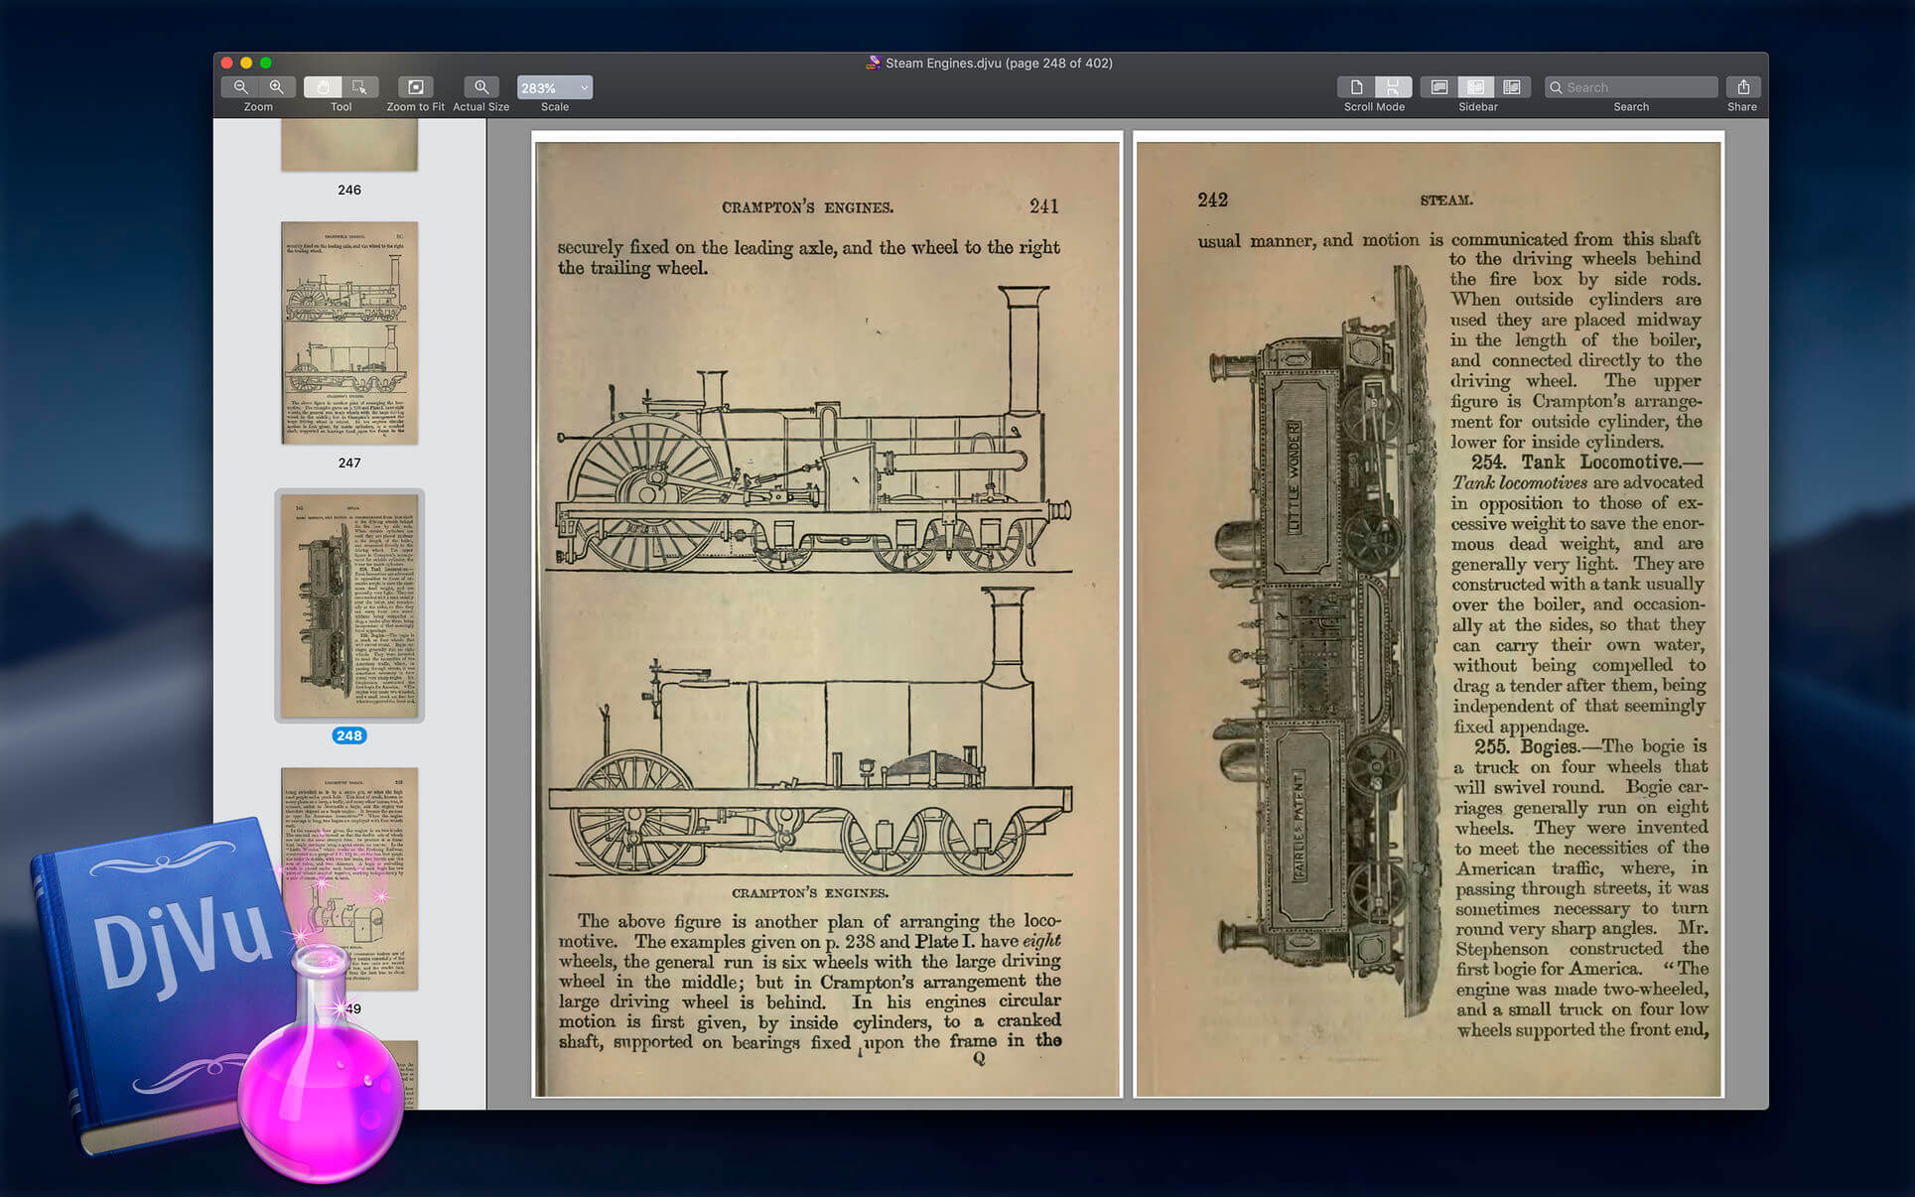Click the green fullscreen window button
The image size is (1915, 1197).
266,63
